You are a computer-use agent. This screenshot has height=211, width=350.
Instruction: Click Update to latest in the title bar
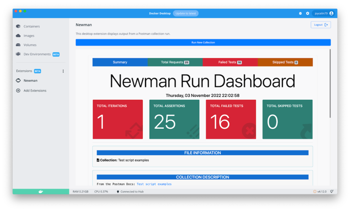pos(186,13)
